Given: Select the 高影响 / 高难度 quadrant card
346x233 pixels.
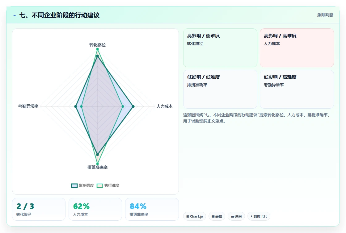Looking at the screenshot, I should coord(297,48).
